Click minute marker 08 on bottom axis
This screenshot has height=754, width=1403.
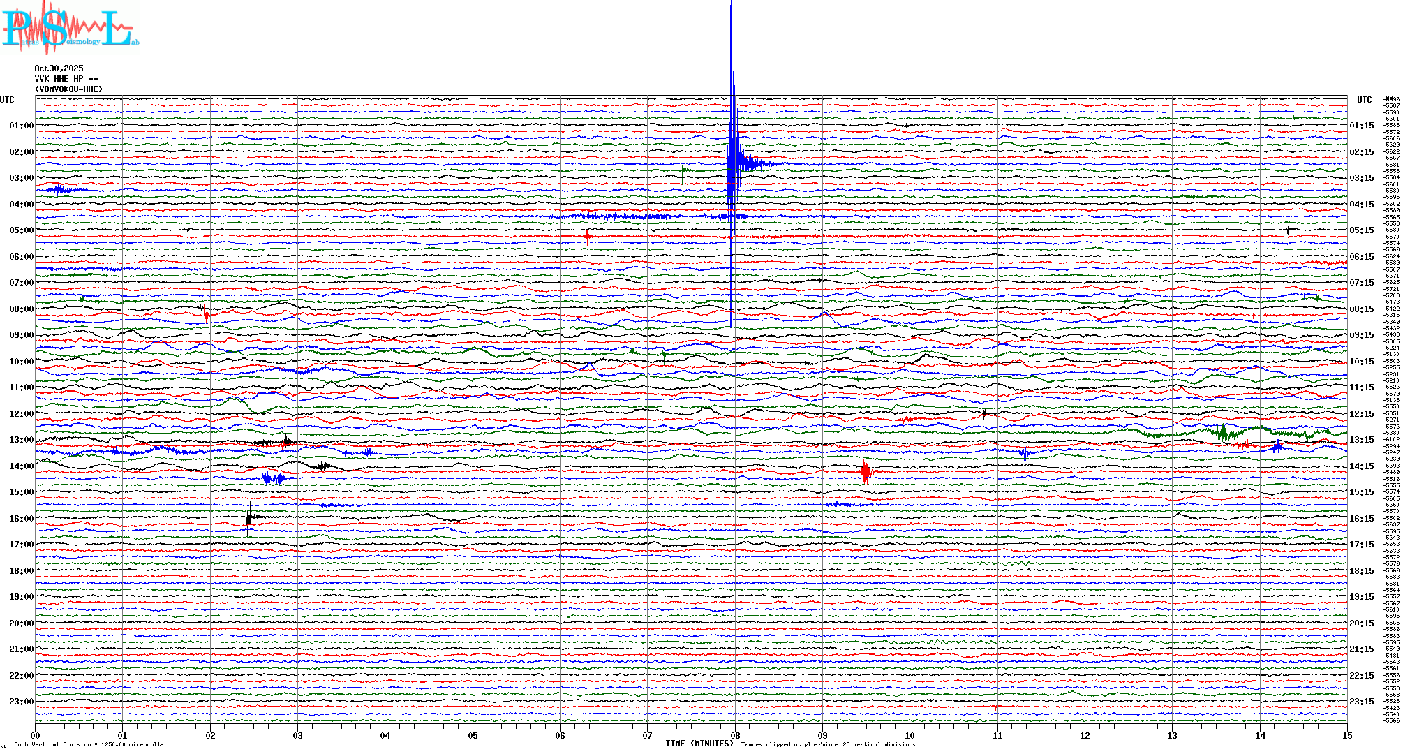735,736
